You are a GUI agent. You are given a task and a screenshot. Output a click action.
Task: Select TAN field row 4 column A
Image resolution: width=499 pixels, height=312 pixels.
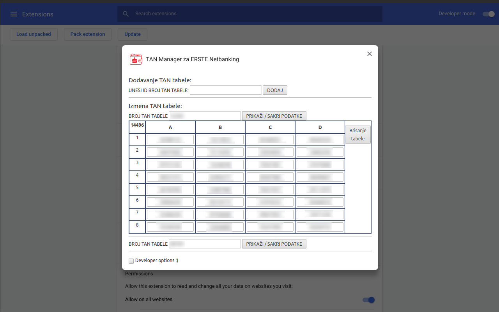pyautogui.click(x=170, y=177)
